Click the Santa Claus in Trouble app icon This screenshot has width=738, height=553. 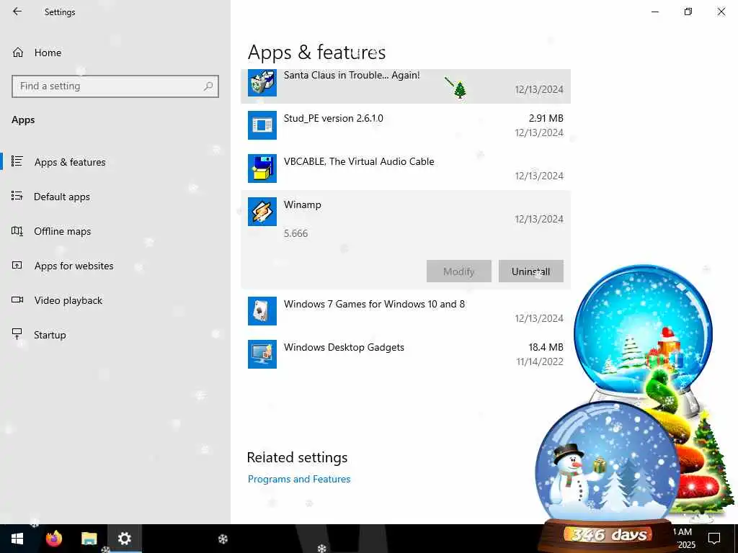(262, 83)
